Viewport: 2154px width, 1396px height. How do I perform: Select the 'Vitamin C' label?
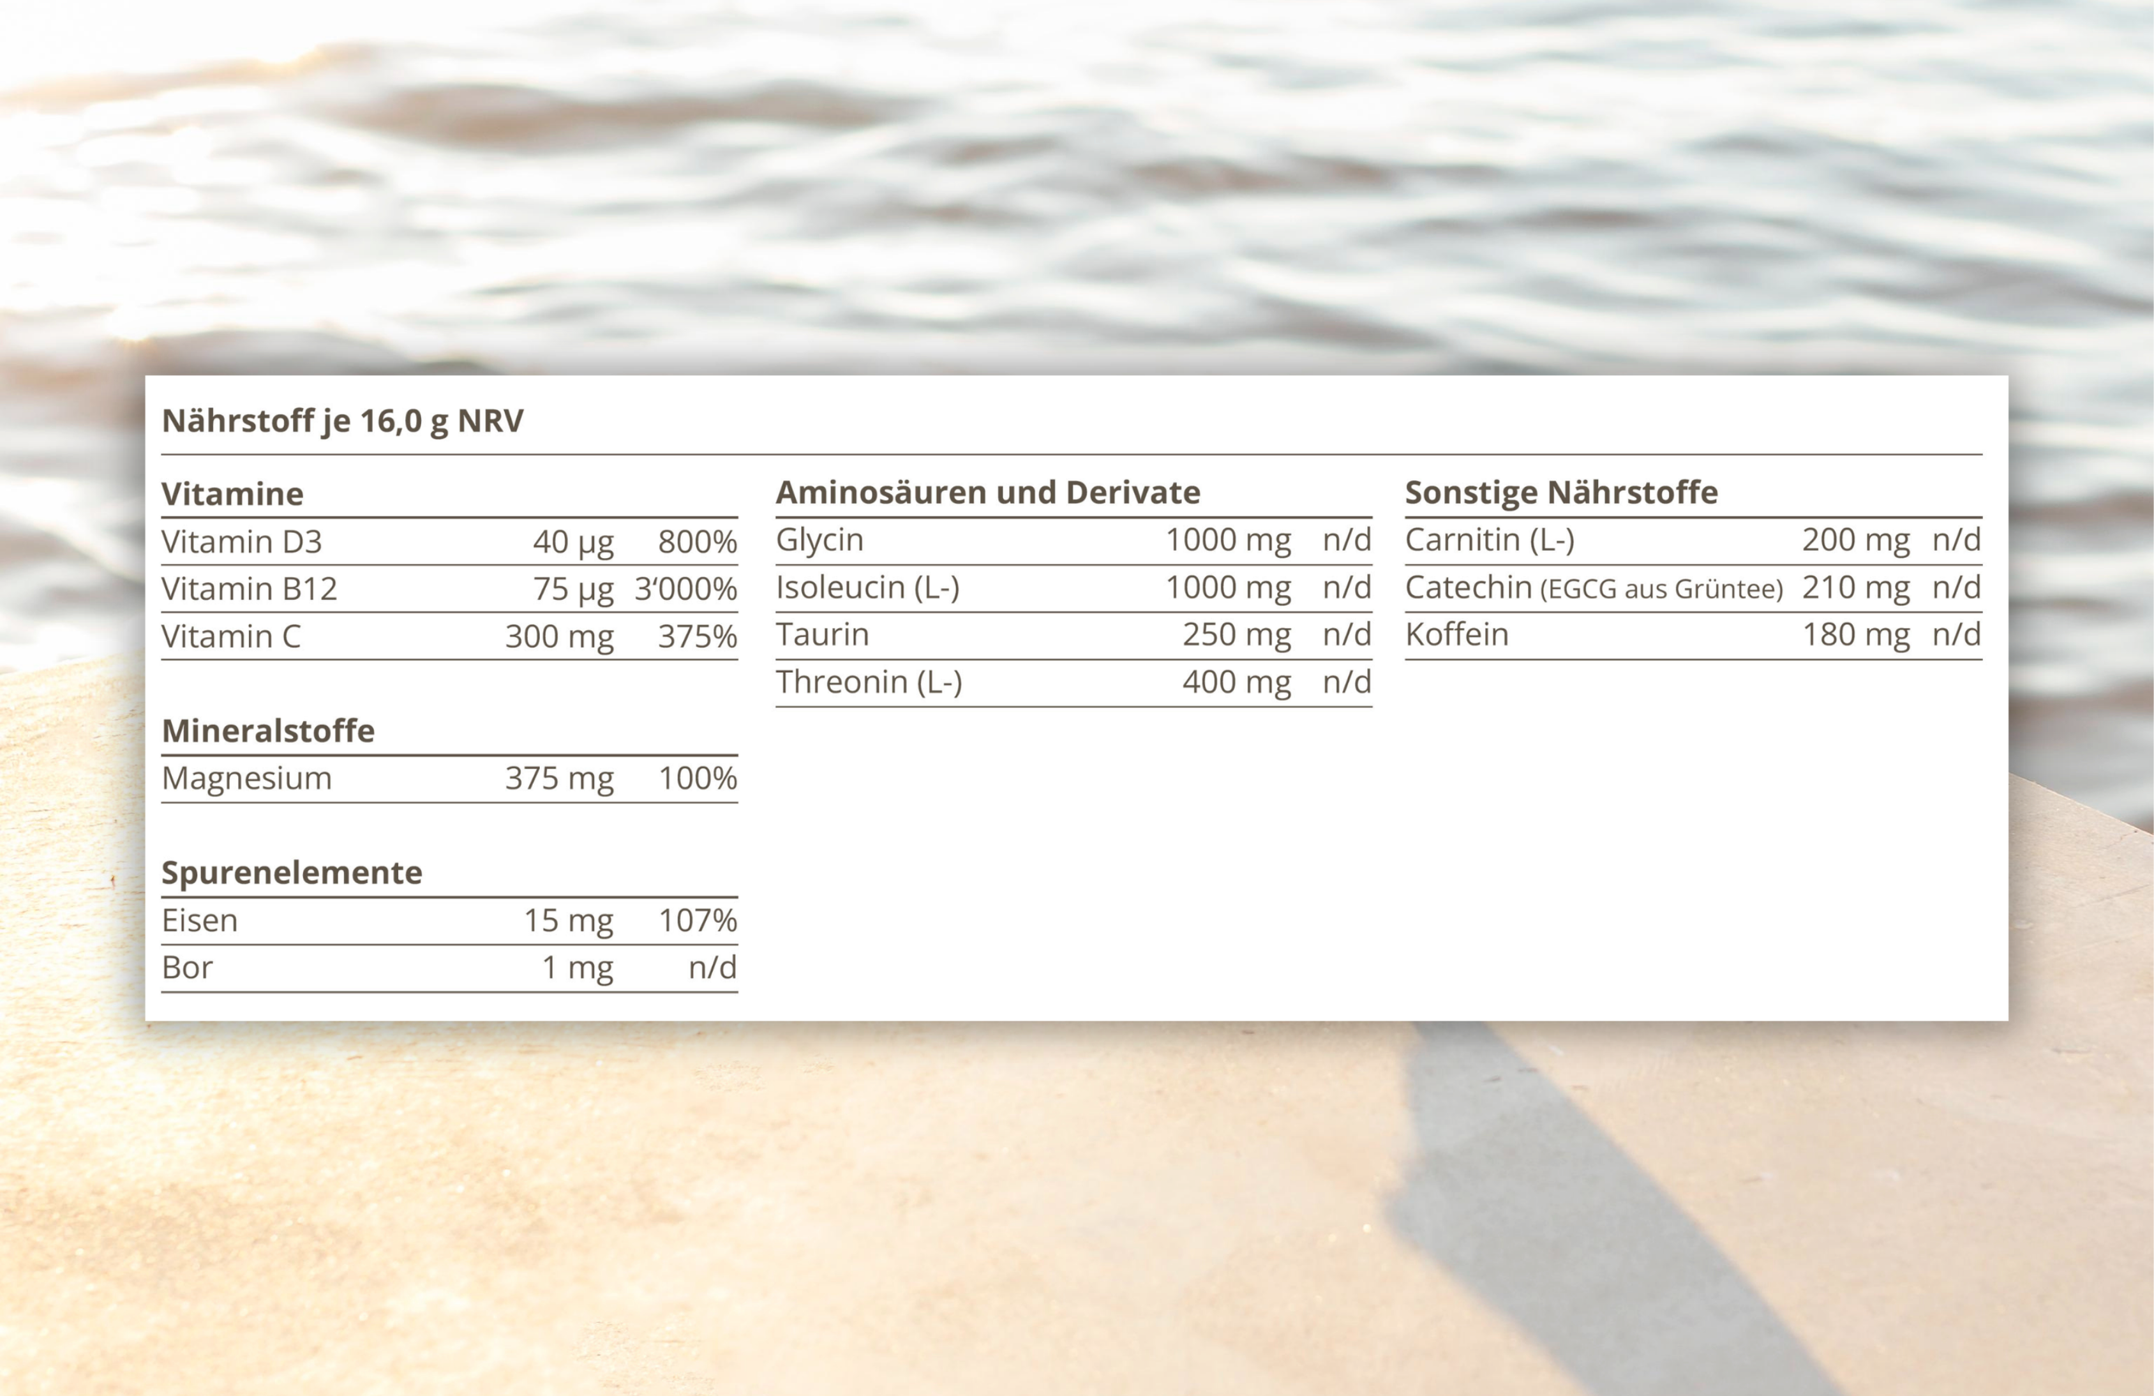coord(231,636)
